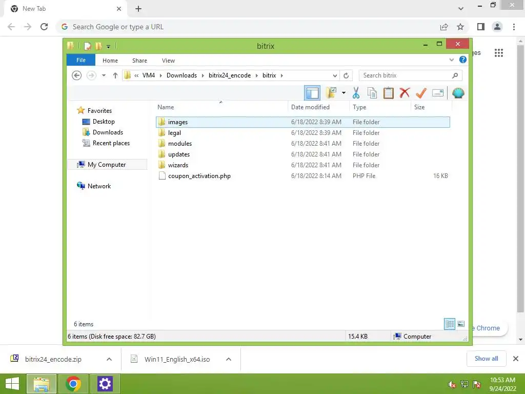This screenshot has width=525, height=394.
Task: Select the updates folder
Action: [302, 154]
